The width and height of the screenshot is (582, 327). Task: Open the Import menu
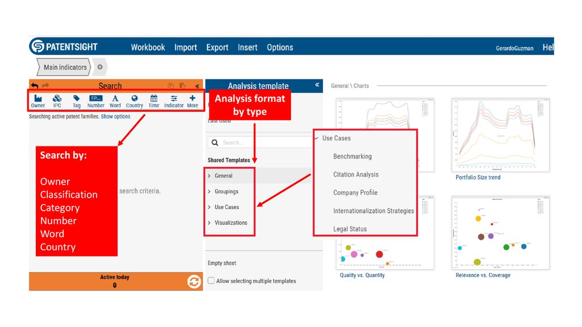click(x=186, y=48)
